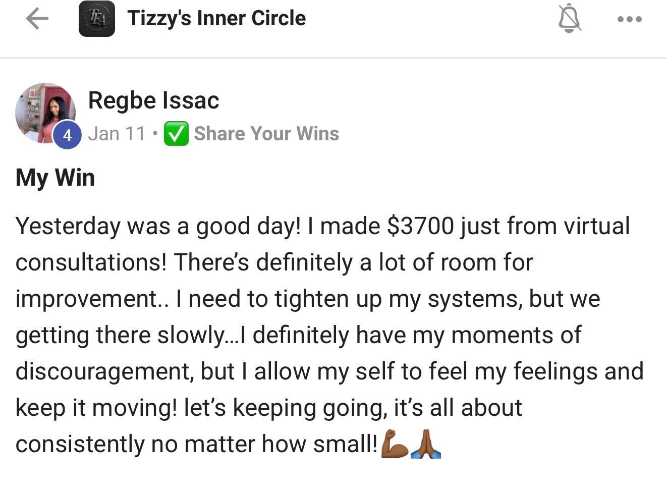The height and width of the screenshot is (492, 666).
Task: Click the Jan 11 post date
Action: [x=117, y=134]
